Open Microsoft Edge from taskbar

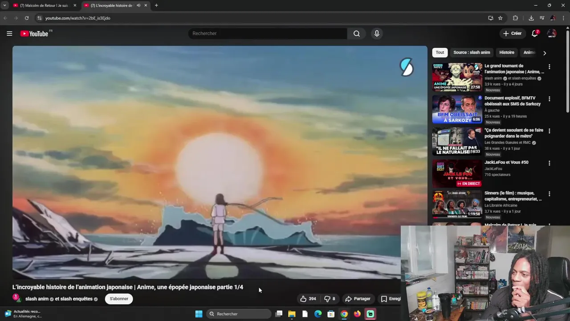click(x=318, y=314)
